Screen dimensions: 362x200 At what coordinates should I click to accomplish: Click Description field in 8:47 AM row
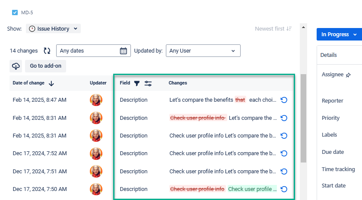click(x=133, y=100)
